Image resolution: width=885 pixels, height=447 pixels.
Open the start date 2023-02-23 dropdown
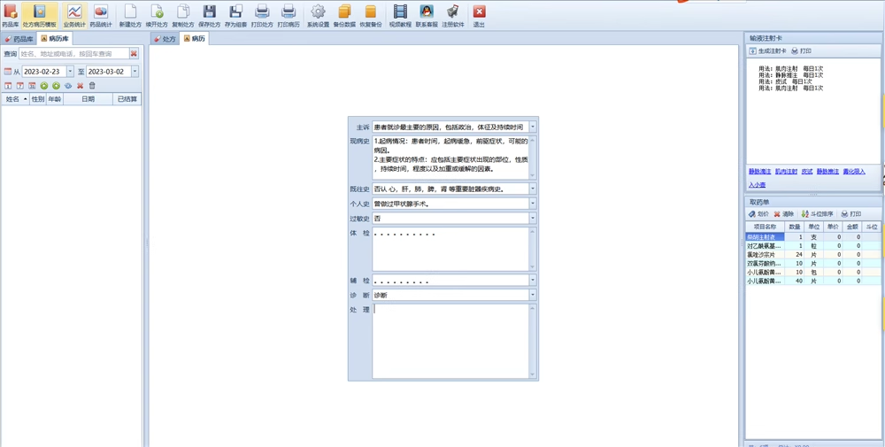click(70, 72)
